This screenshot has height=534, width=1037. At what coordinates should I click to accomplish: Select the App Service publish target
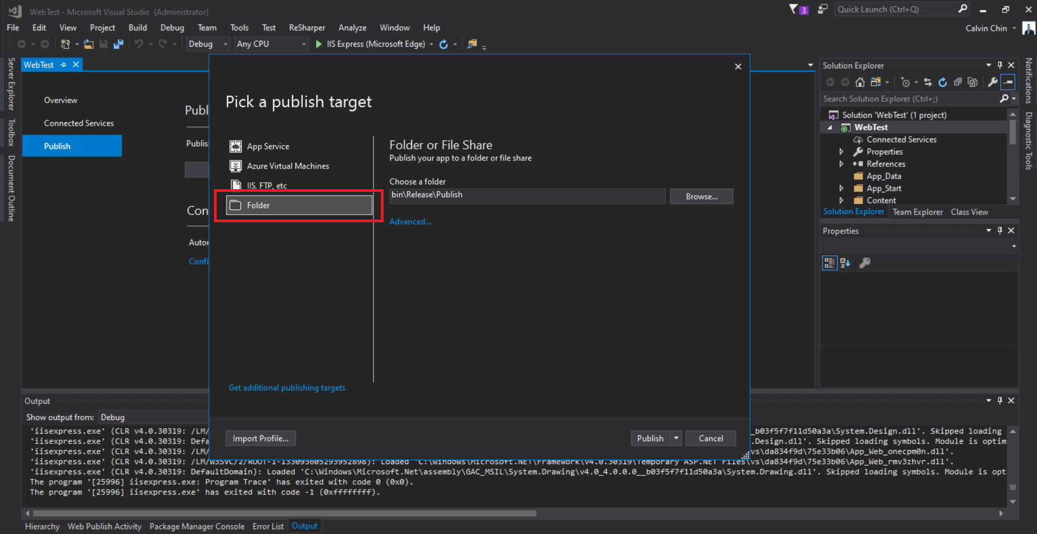(x=299, y=146)
